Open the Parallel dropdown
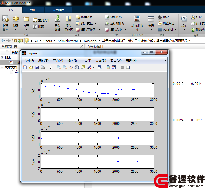The height and width of the screenshot is (188, 205). [175, 30]
